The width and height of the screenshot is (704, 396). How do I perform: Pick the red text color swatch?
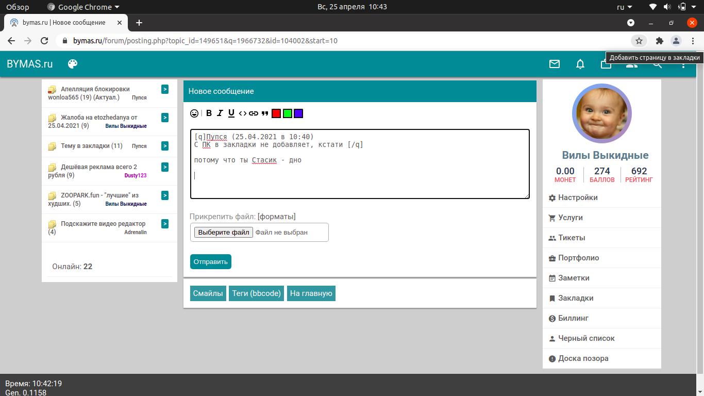coord(276,113)
